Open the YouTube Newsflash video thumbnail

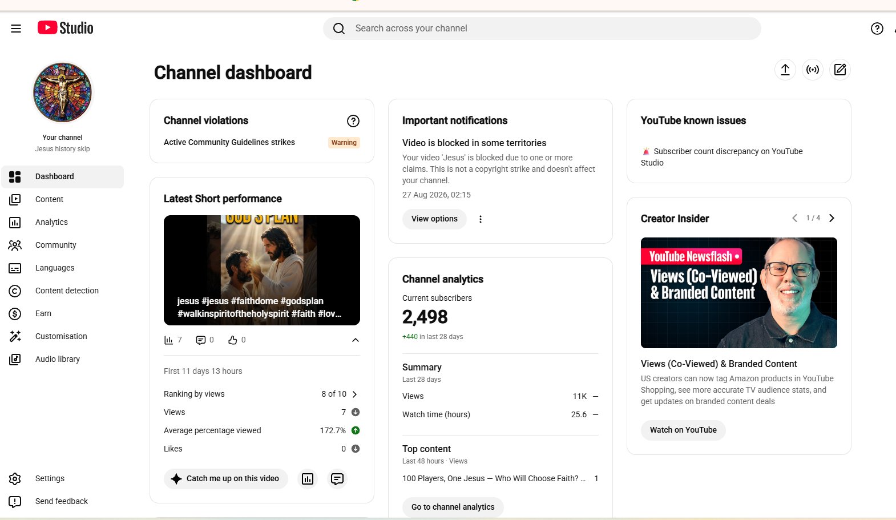pos(739,293)
